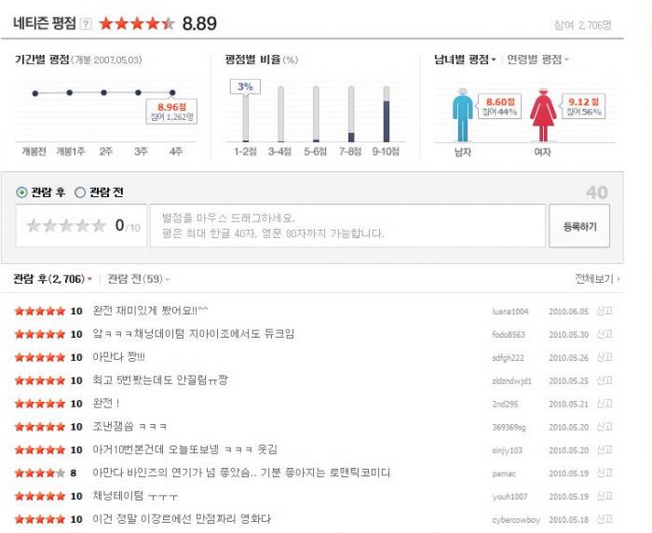This screenshot has height=533, width=652.
Task: Open the 전체보기 link
Action: coord(597,278)
